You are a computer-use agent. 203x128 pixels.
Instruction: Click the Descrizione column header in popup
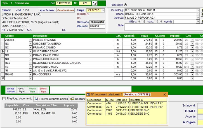(96, 100)
